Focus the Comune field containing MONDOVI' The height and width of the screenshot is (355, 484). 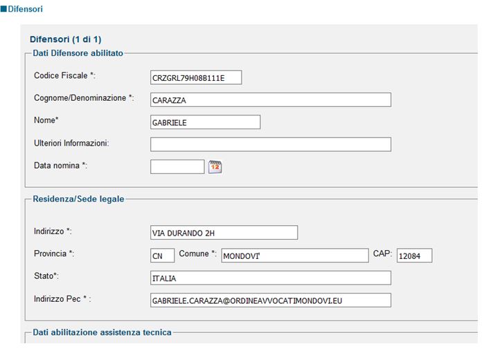click(295, 256)
